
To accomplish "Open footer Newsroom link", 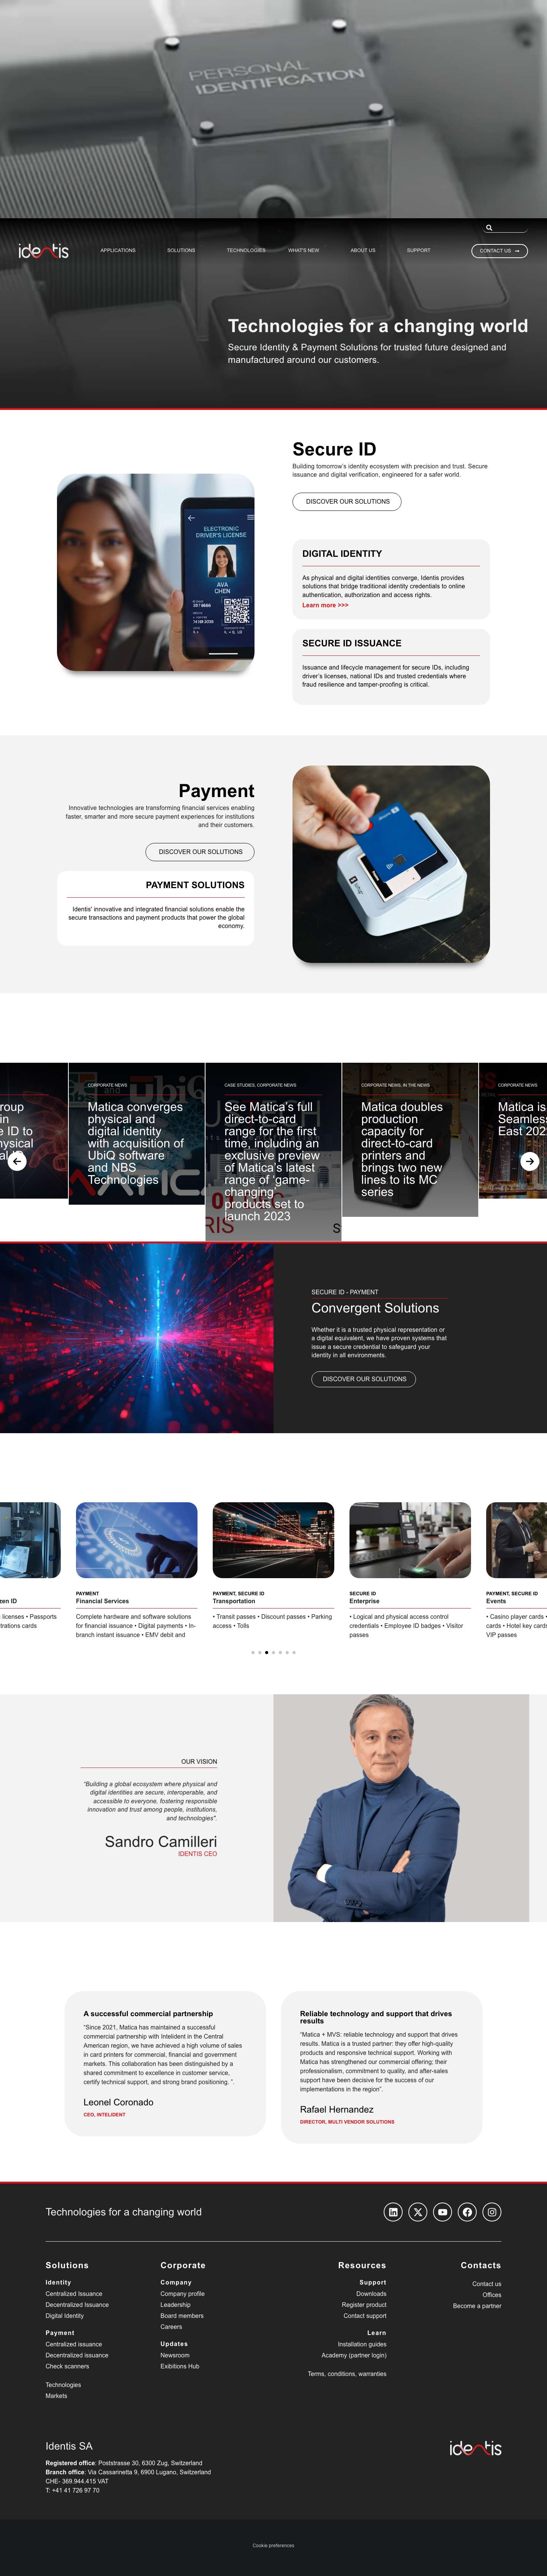I will pyautogui.click(x=175, y=2355).
